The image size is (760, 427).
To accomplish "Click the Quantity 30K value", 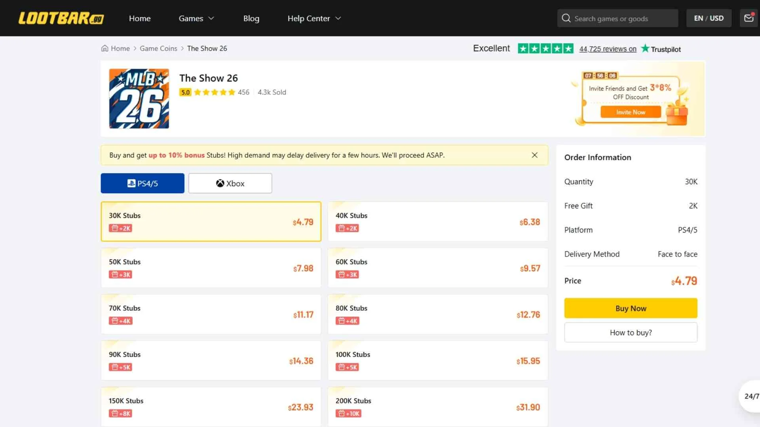I will (x=691, y=181).
